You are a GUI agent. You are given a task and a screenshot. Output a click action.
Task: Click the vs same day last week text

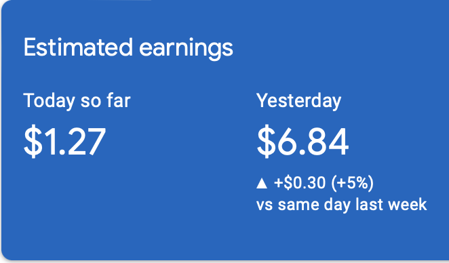coord(341,205)
